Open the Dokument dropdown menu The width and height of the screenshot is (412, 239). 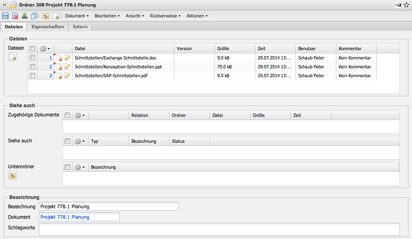click(77, 16)
